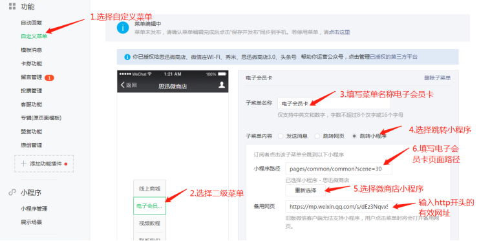This screenshot has width=479, height=241.
Task: Click the blue info icon beside 菜单编辑中
Action: point(123,28)
